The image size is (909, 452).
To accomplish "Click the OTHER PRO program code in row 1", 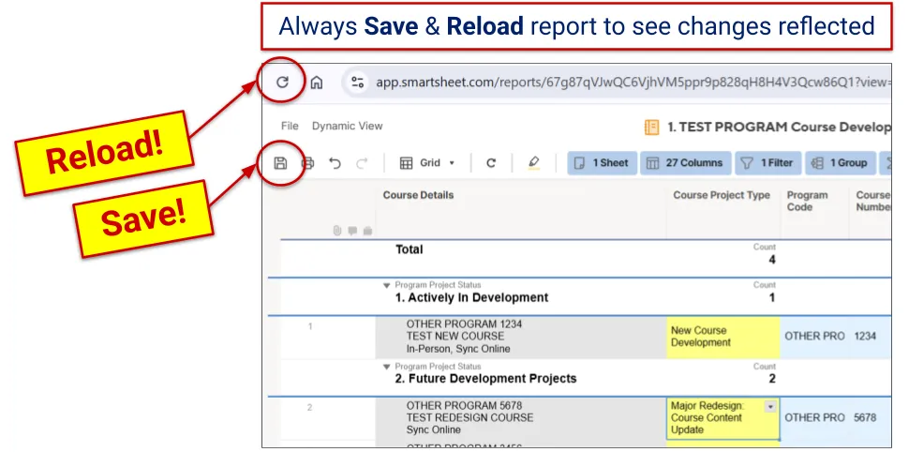I will pos(814,336).
